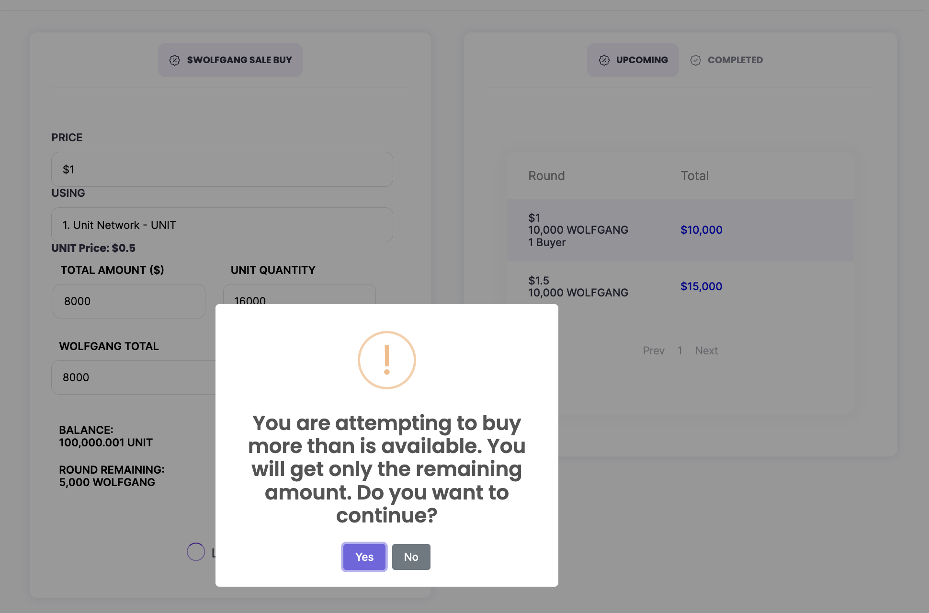Image resolution: width=929 pixels, height=613 pixels.
Task: Click the badge icon beside $WOLFGANG SALE BUY
Action: 175,60
